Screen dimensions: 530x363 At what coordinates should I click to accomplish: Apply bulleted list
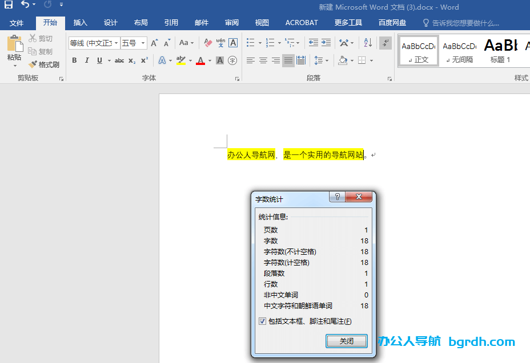point(251,43)
